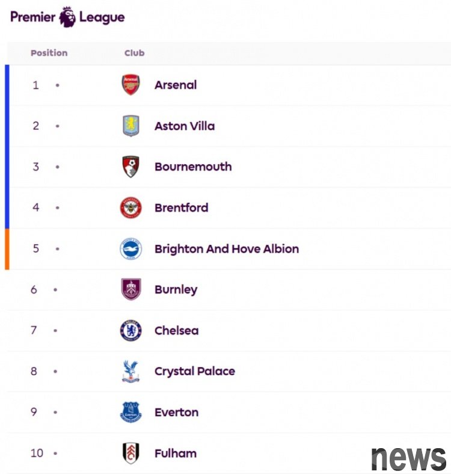Click the position 1 movement dot

58,85
